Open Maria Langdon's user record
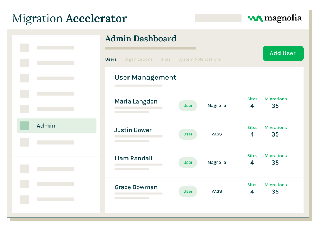 (136, 101)
